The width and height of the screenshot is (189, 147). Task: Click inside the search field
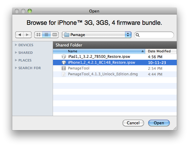[x=156, y=35]
